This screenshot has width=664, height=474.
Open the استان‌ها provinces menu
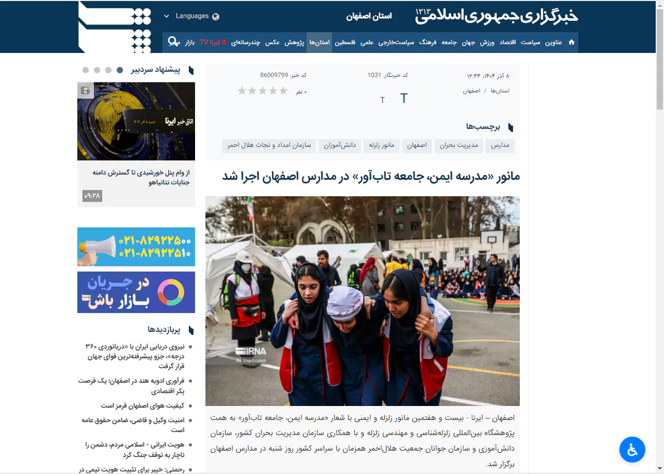click(x=319, y=43)
